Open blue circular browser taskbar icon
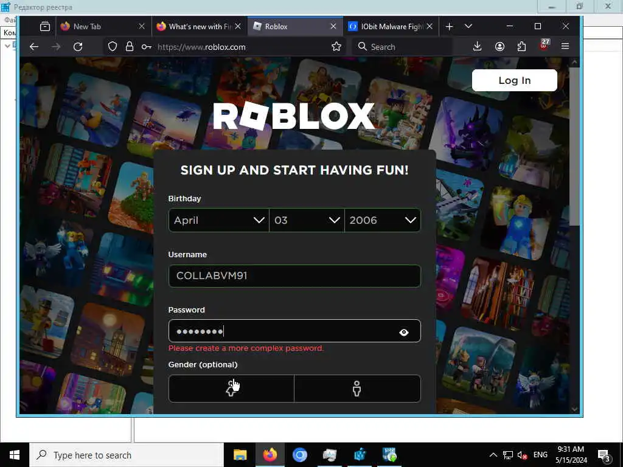Screen dimensions: 623x467 pos(300,455)
